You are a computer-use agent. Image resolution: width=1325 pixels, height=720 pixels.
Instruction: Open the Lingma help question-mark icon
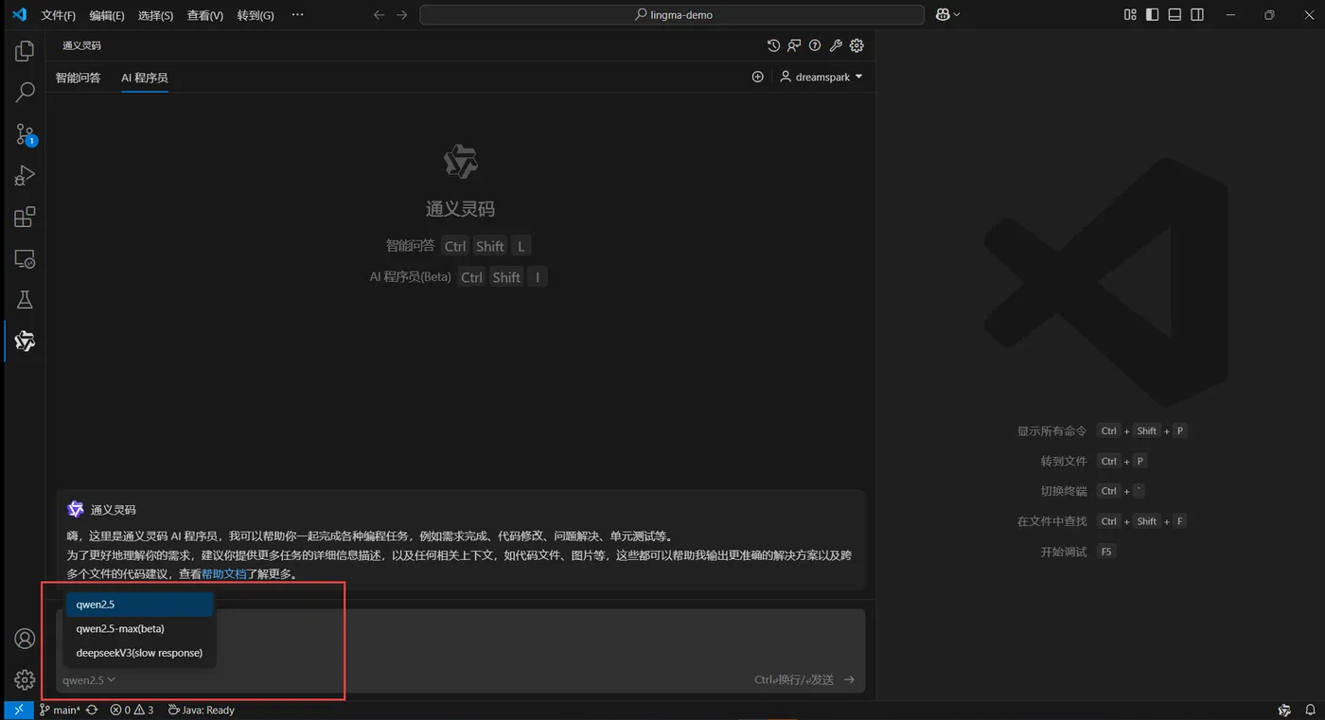pyautogui.click(x=815, y=45)
